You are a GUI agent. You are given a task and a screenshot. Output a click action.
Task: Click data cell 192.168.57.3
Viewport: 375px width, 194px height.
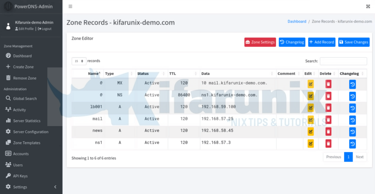tap(216, 143)
